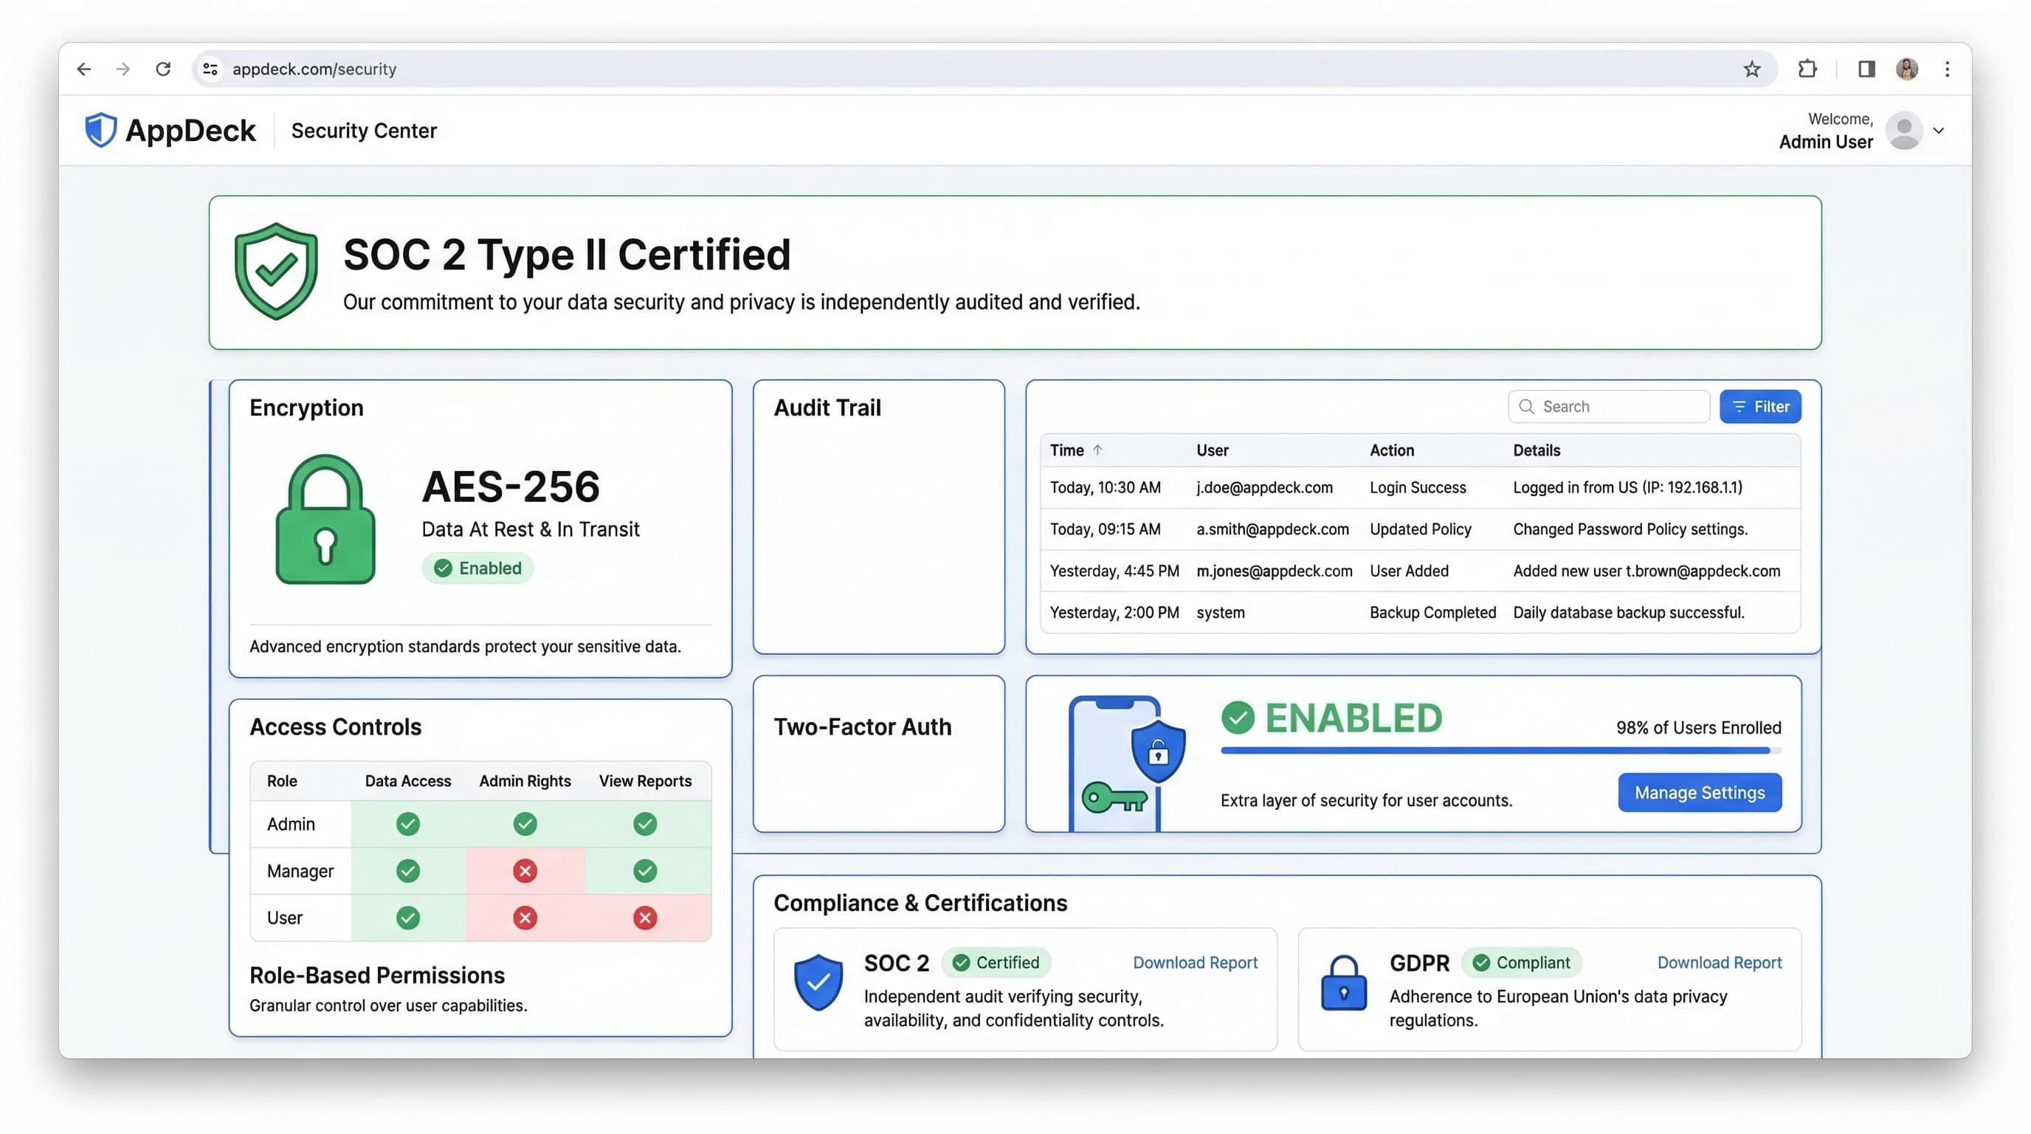2031x1134 pixels.
Task: Click the GDPR Compliant badge
Action: click(1521, 962)
